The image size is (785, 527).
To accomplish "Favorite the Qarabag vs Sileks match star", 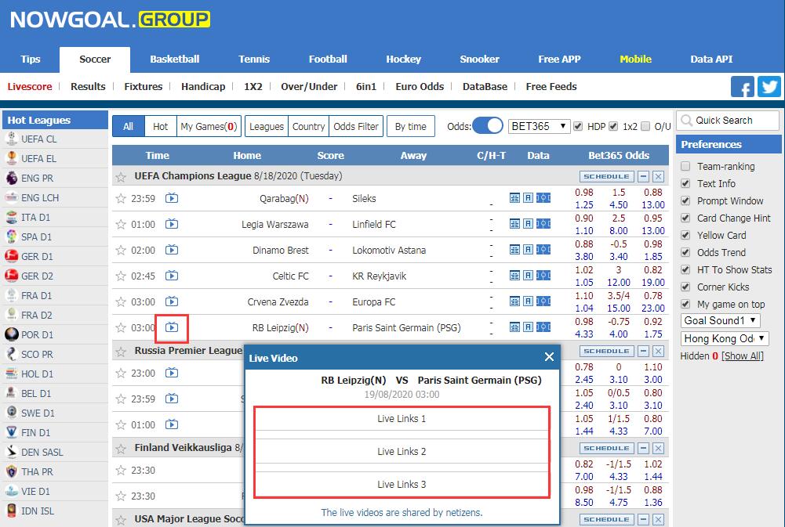I will 121,198.
